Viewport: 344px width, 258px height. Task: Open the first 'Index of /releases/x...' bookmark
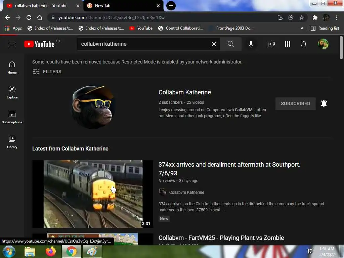click(x=50, y=28)
